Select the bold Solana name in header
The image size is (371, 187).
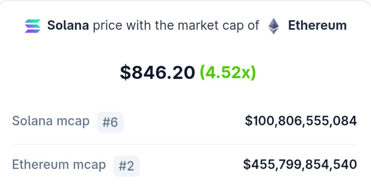tap(68, 25)
